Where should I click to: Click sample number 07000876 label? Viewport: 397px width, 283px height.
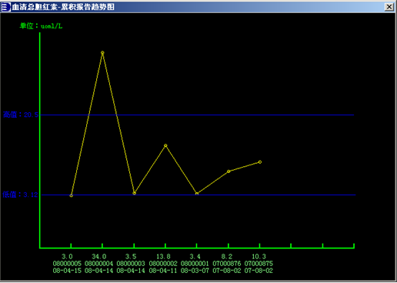[x=227, y=264]
